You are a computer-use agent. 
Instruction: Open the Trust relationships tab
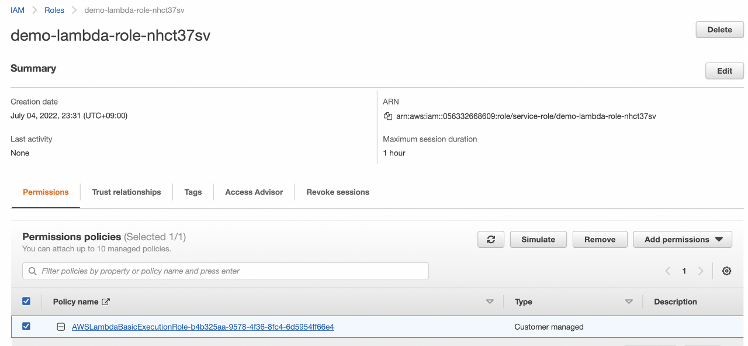(126, 192)
